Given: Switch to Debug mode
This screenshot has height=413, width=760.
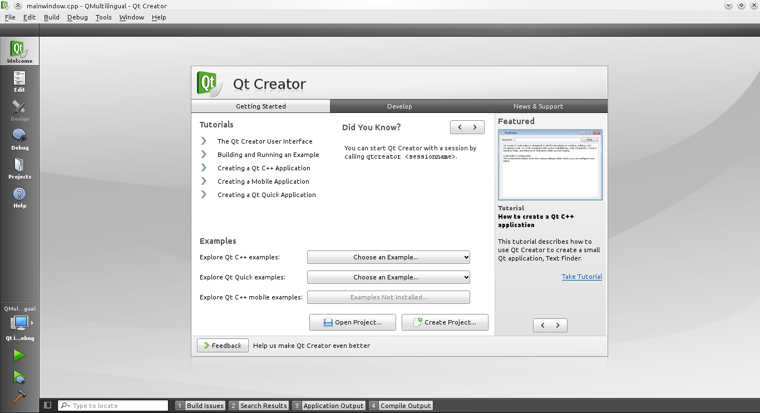Looking at the screenshot, I should click(x=19, y=139).
